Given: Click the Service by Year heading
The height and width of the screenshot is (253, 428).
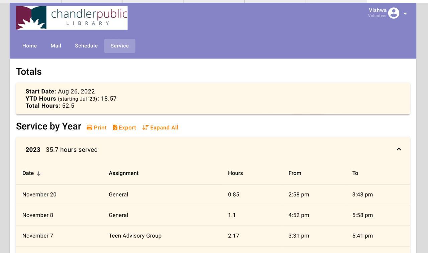Looking at the screenshot, I should tap(48, 126).
